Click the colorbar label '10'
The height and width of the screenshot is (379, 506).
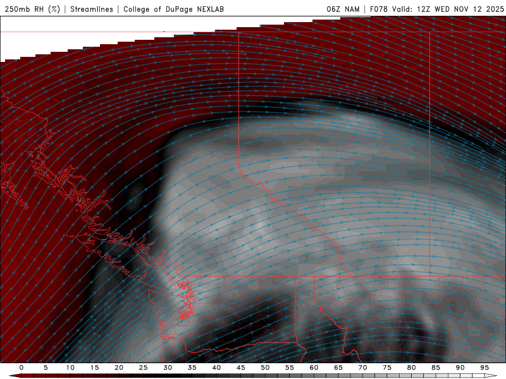(70, 368)
